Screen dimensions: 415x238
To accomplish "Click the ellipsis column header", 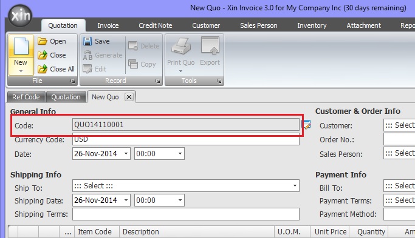I will (67, 232).
